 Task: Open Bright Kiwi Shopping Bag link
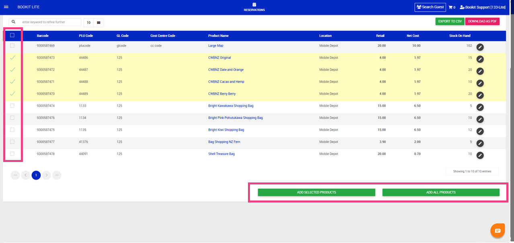pos(226,130)
